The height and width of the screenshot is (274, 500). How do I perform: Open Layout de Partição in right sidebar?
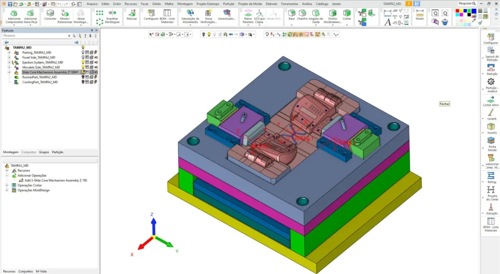pyautogui.click(x=491, y=54)
